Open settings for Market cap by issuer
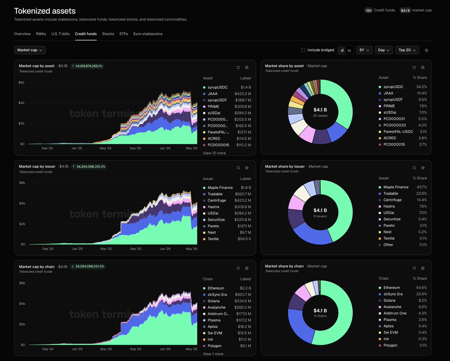Viewport: 450px width, 361px height. tap(247, 168)
